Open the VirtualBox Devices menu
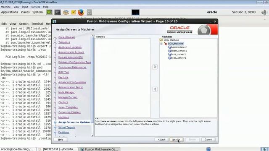The width and height of the screenshot is (269, 151). click(x=35, y=7)
